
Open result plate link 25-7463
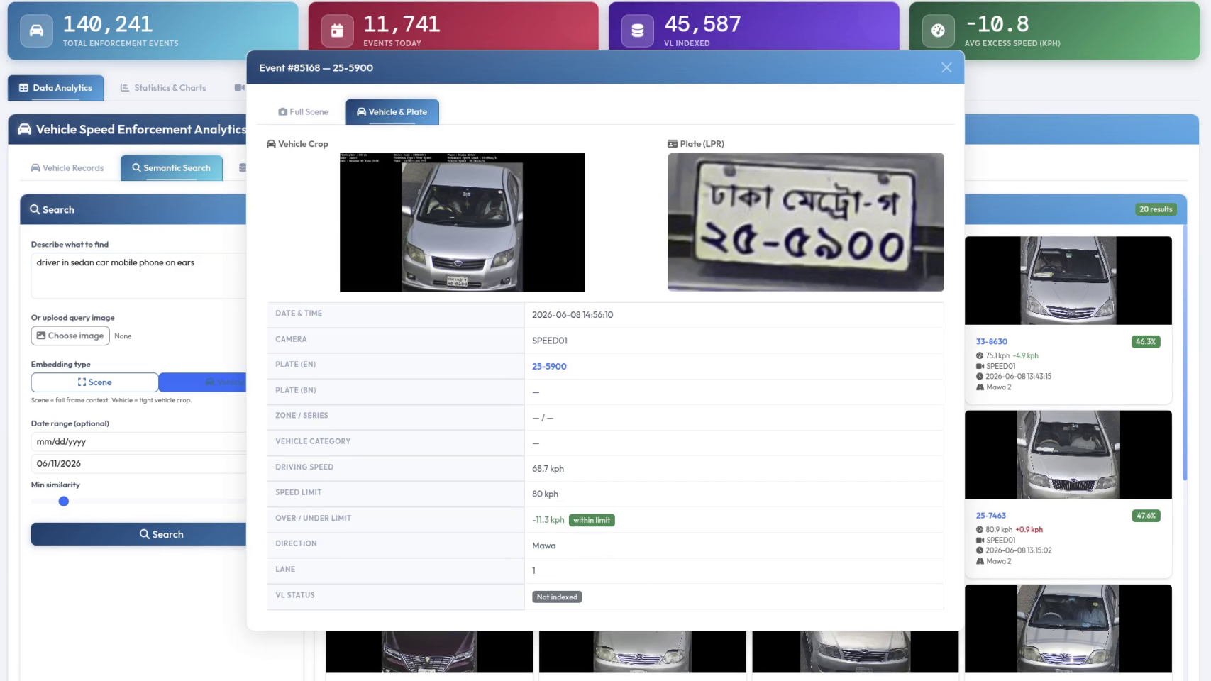tap(990, 516)
